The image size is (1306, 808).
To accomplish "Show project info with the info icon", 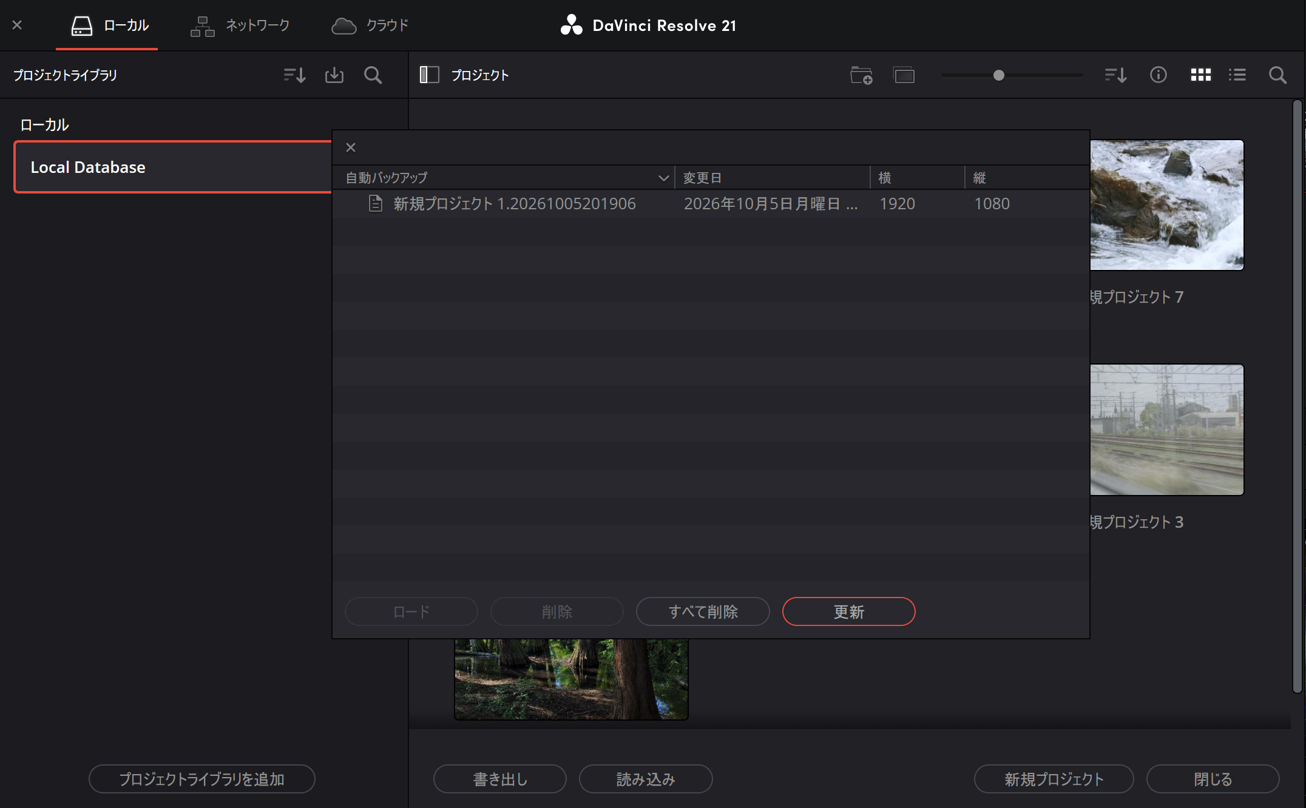I will [x=1158, y=75].
